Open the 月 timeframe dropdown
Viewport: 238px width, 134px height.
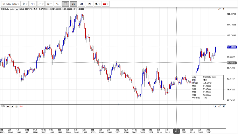click(33, 4)
